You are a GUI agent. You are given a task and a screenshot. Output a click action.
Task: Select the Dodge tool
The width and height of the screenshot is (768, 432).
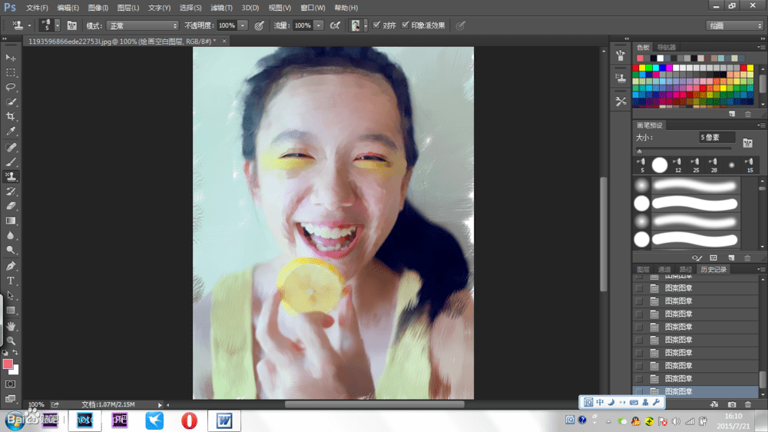10,250
